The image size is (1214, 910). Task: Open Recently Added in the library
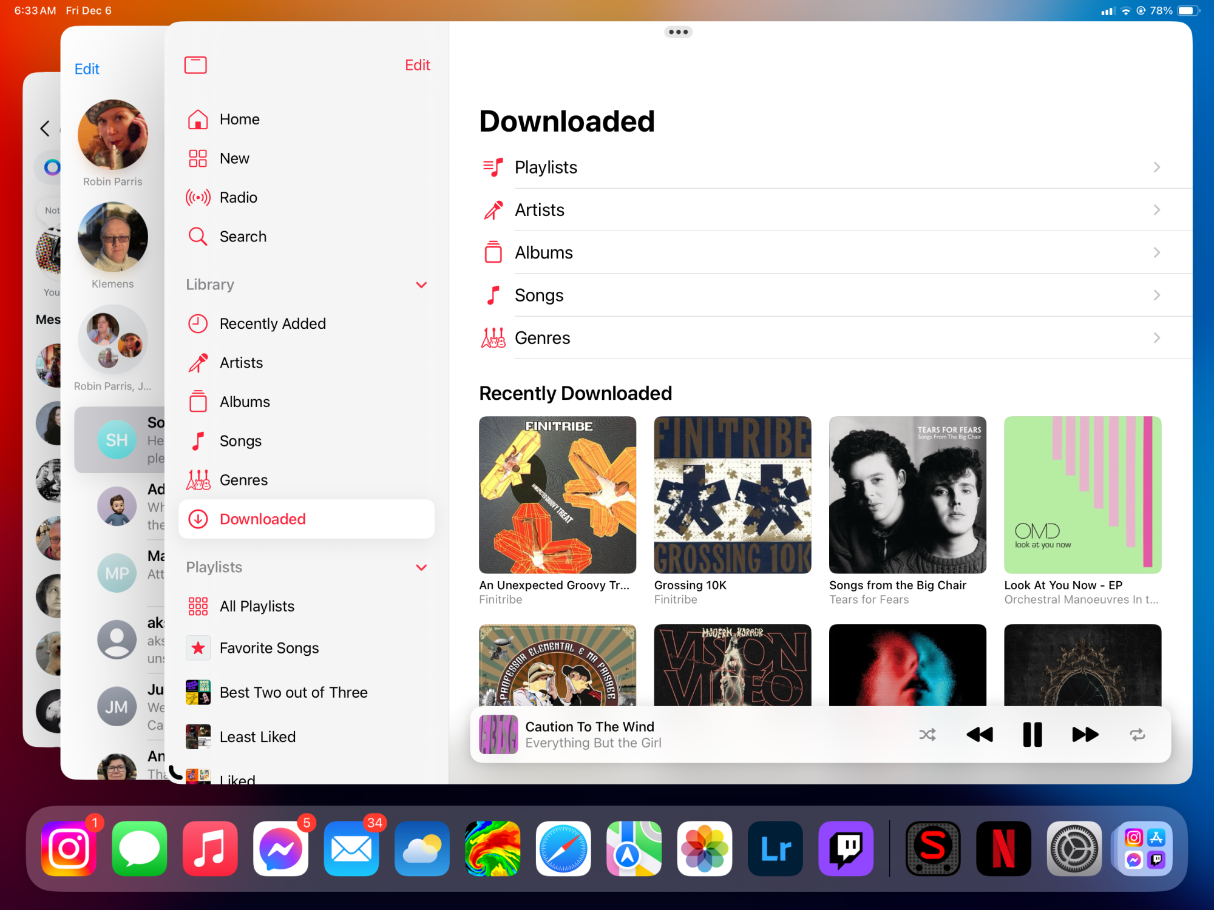(272, 323)
